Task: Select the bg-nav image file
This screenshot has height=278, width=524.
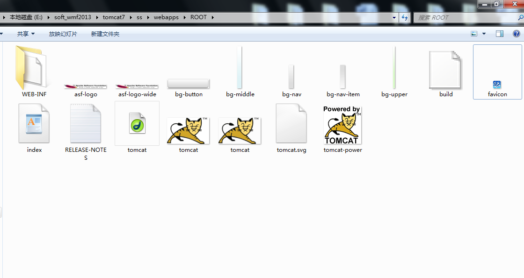Action: [291, 77]
